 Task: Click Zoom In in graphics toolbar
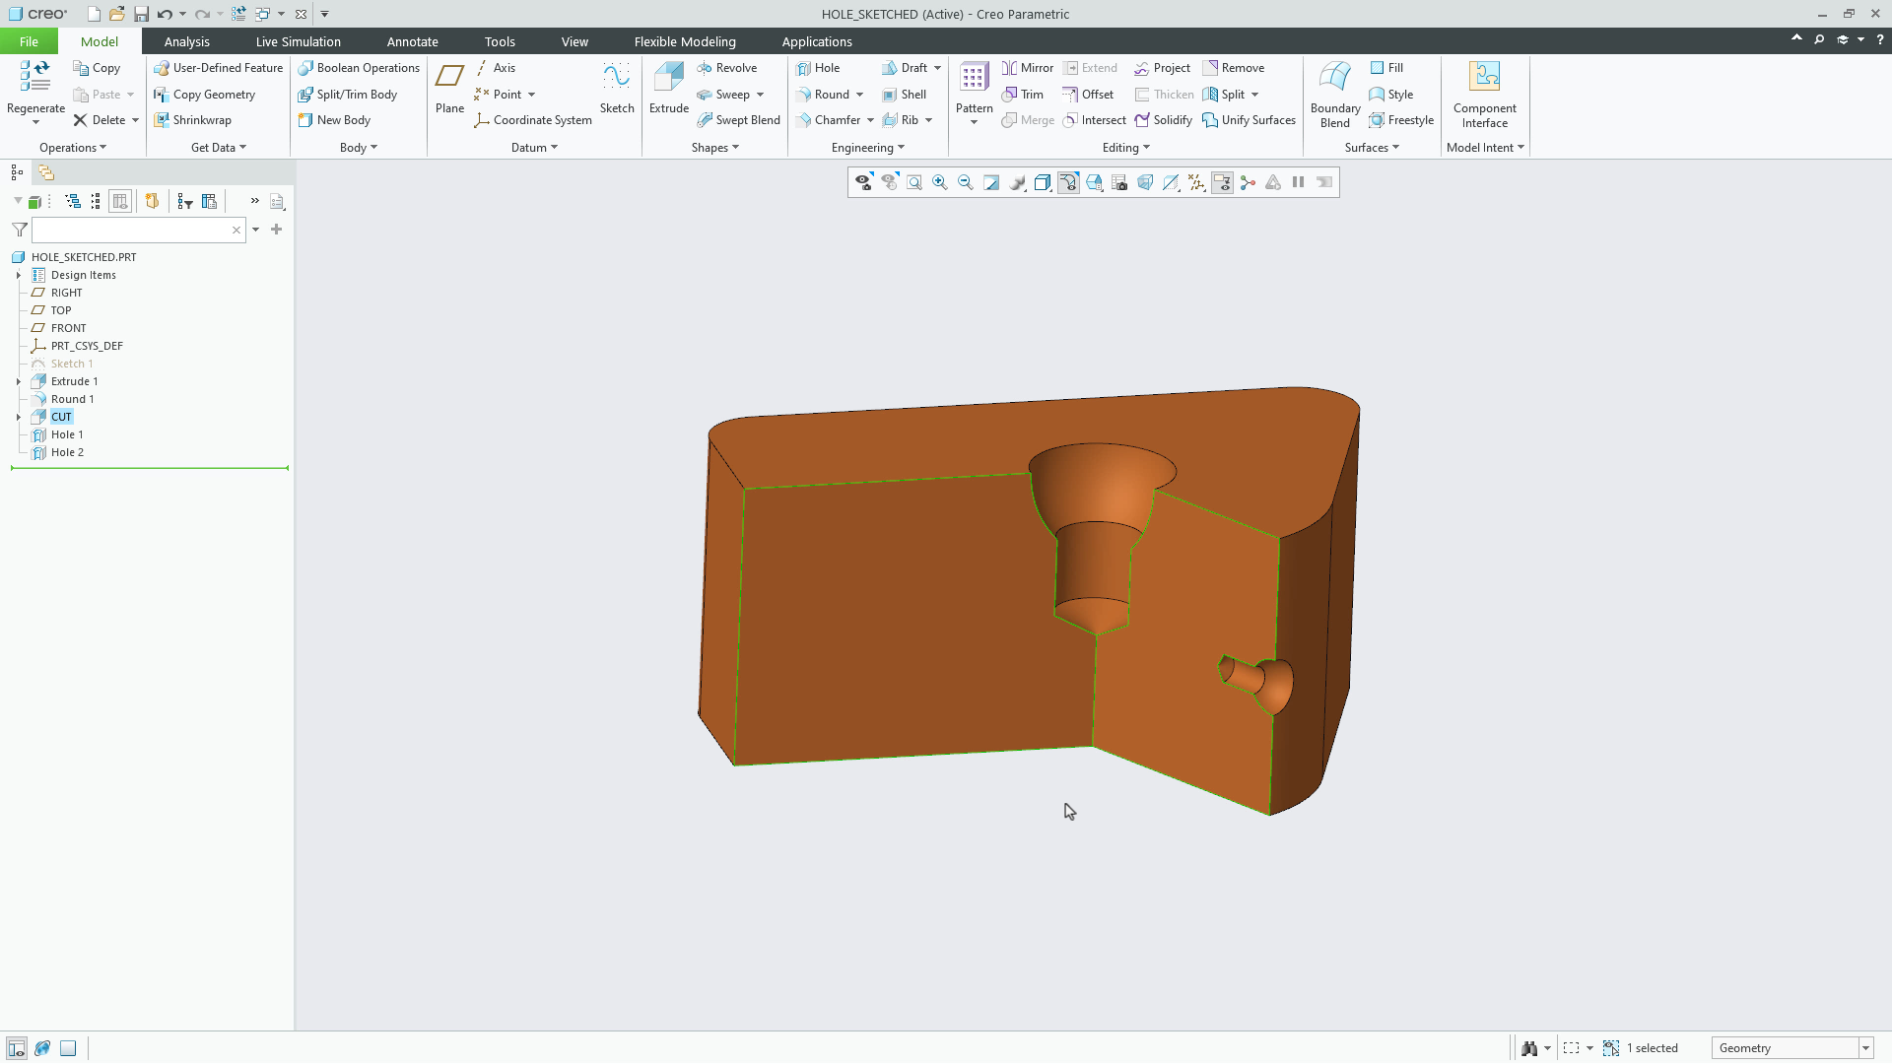click(x=940, y=182)
